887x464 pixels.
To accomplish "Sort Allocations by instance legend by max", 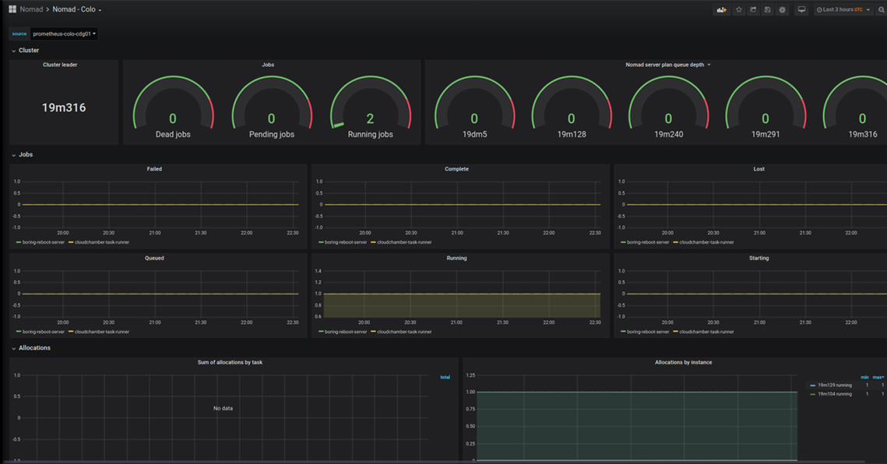I will click(x=878, y=378).
